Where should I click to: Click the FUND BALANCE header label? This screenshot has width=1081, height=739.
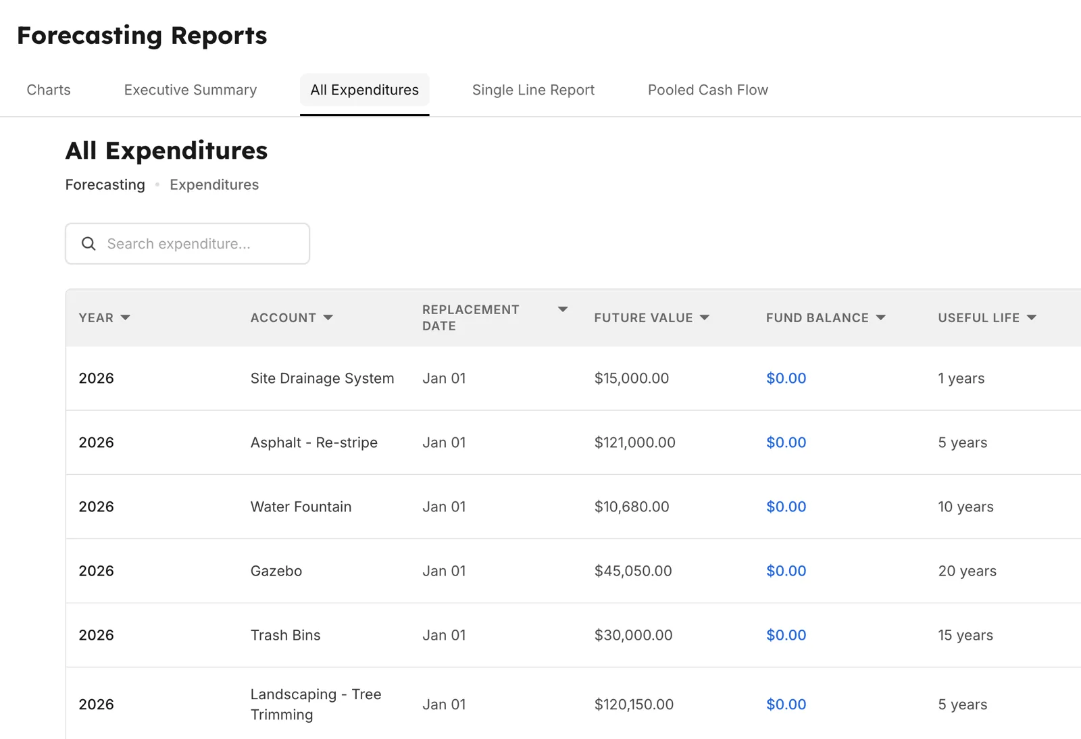818,317
